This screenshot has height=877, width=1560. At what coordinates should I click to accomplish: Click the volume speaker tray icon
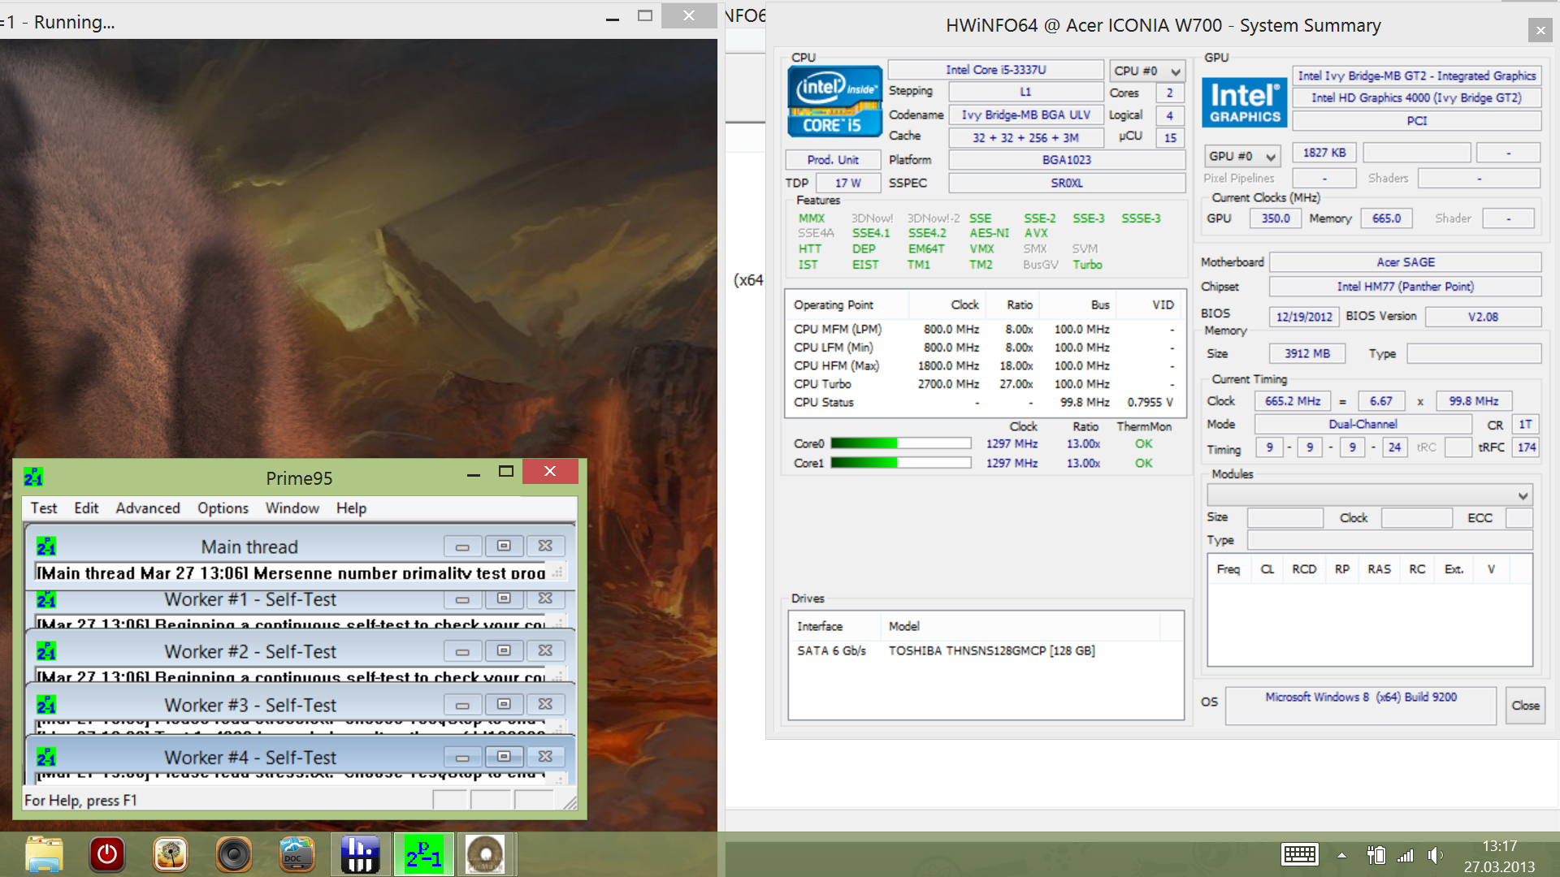click(x=1436, y=854)
